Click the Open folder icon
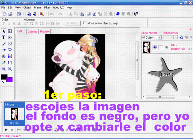This screenshot has width=193, height=139. (x=10, y=14)
